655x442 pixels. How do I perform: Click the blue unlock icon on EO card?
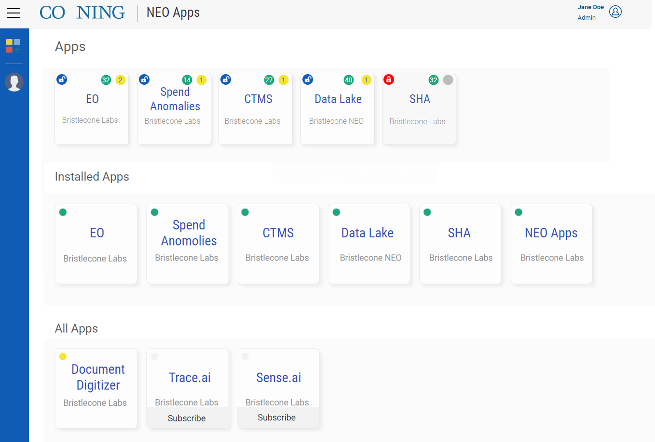pyautogui.click(x=62, y=79)
